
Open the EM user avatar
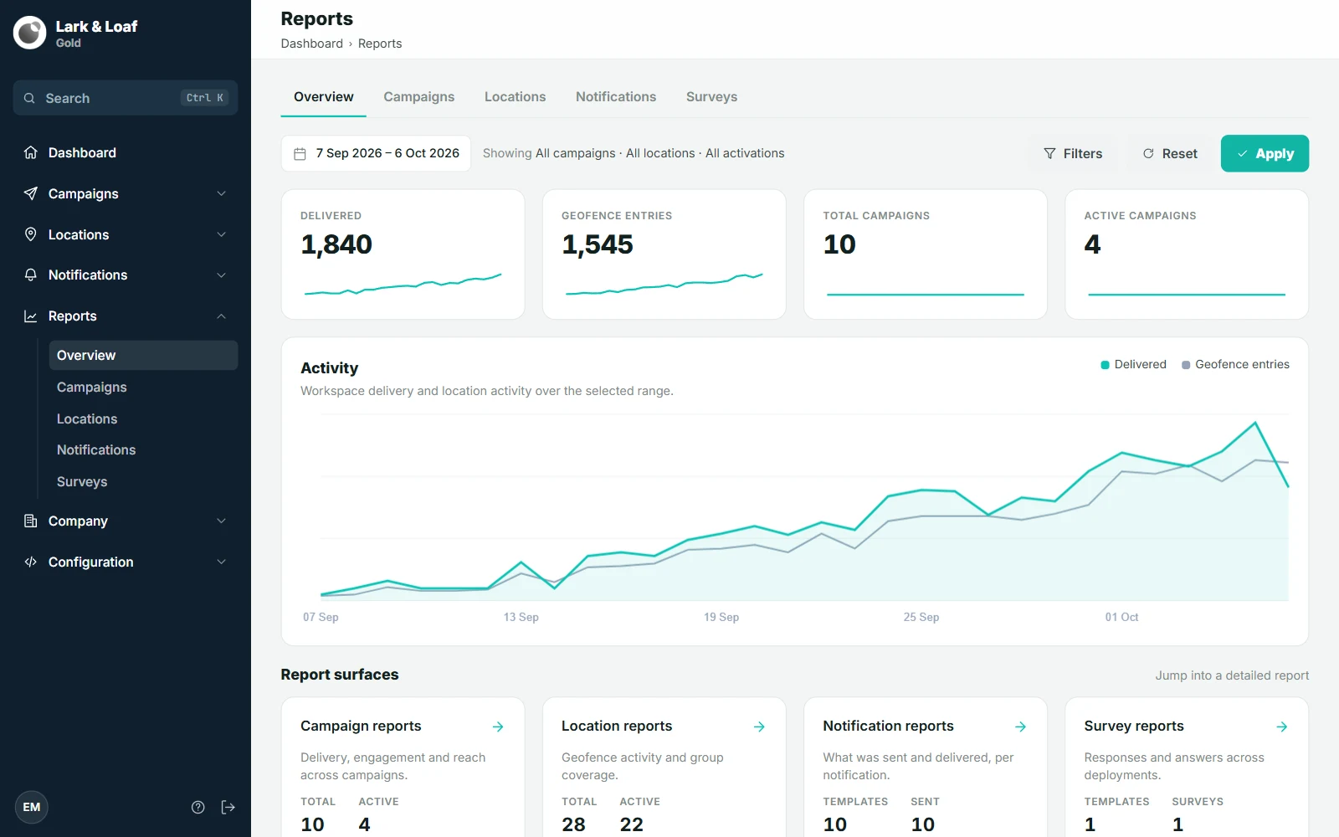[x=32, y=807]
